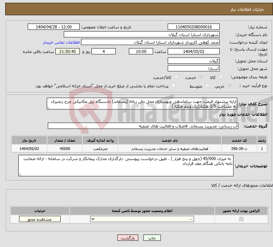Click the announcement date field 1404/04/28 - 12:00
Viewport: 273px width, 247px height.
pos(54,27)
